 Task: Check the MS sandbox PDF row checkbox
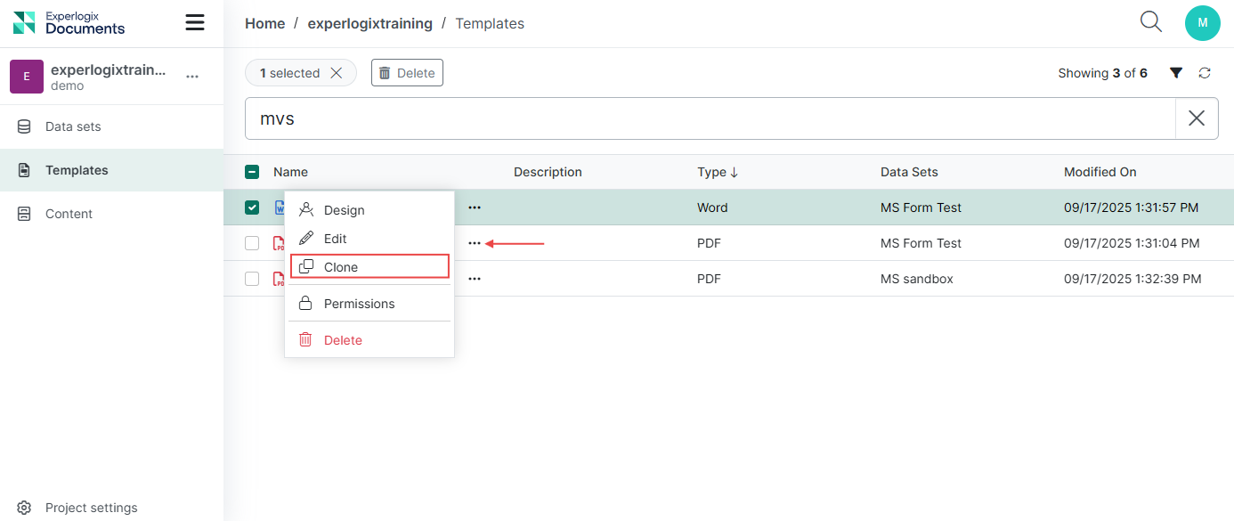tap(252, 279)
